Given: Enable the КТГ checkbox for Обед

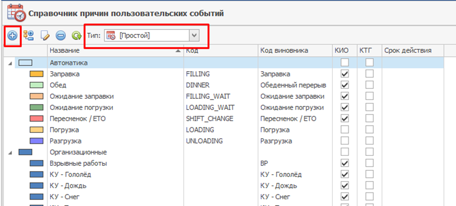Looking at the screenshot, I should pyautogui.click(x=369, y=85).
